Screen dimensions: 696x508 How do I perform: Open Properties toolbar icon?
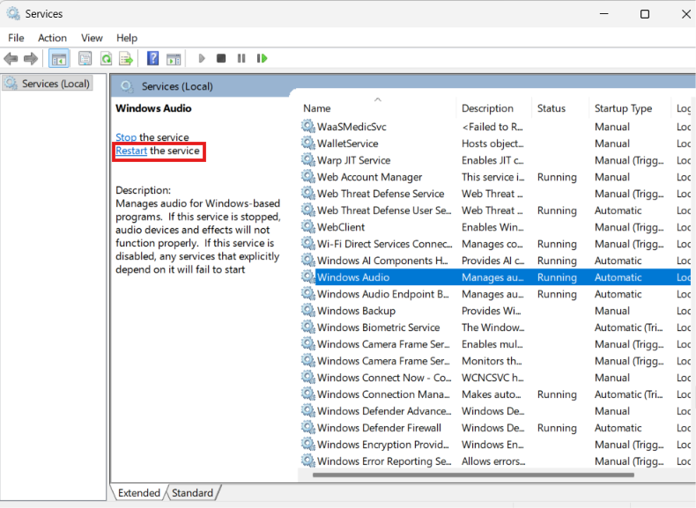(85, 59)
